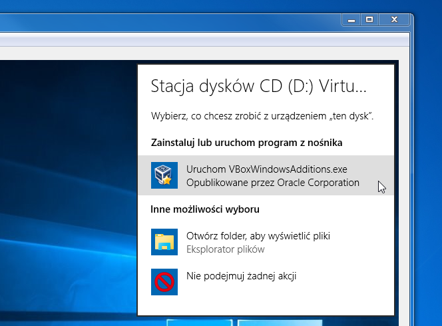Viewport: 442px width, 326px height.
Task: Run VBoxWindowsAdditions.exe from the autoplay list
Action: 266,175
